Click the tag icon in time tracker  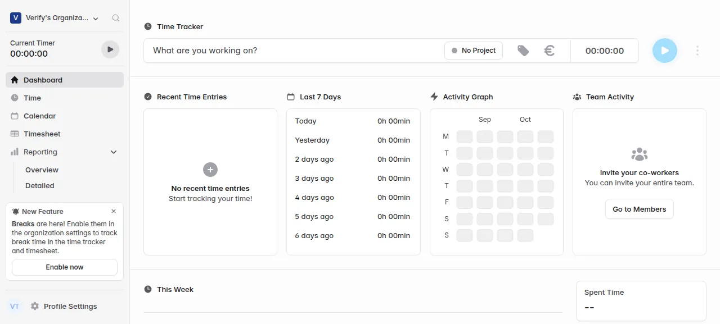pyautogui.click(x=523, y=51)
